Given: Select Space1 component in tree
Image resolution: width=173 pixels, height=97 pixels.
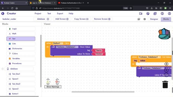Looking at the screenshot, I should 21,79.
